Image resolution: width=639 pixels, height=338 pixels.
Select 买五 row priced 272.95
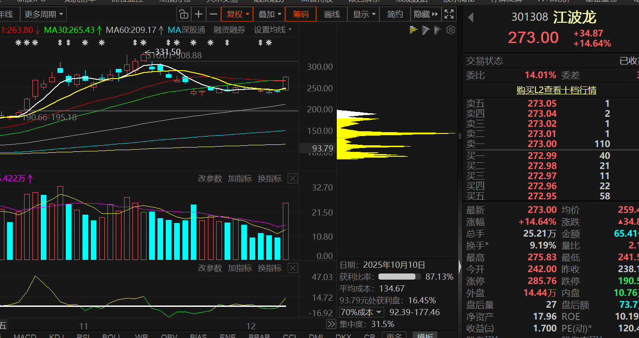[x=551, y=196]
